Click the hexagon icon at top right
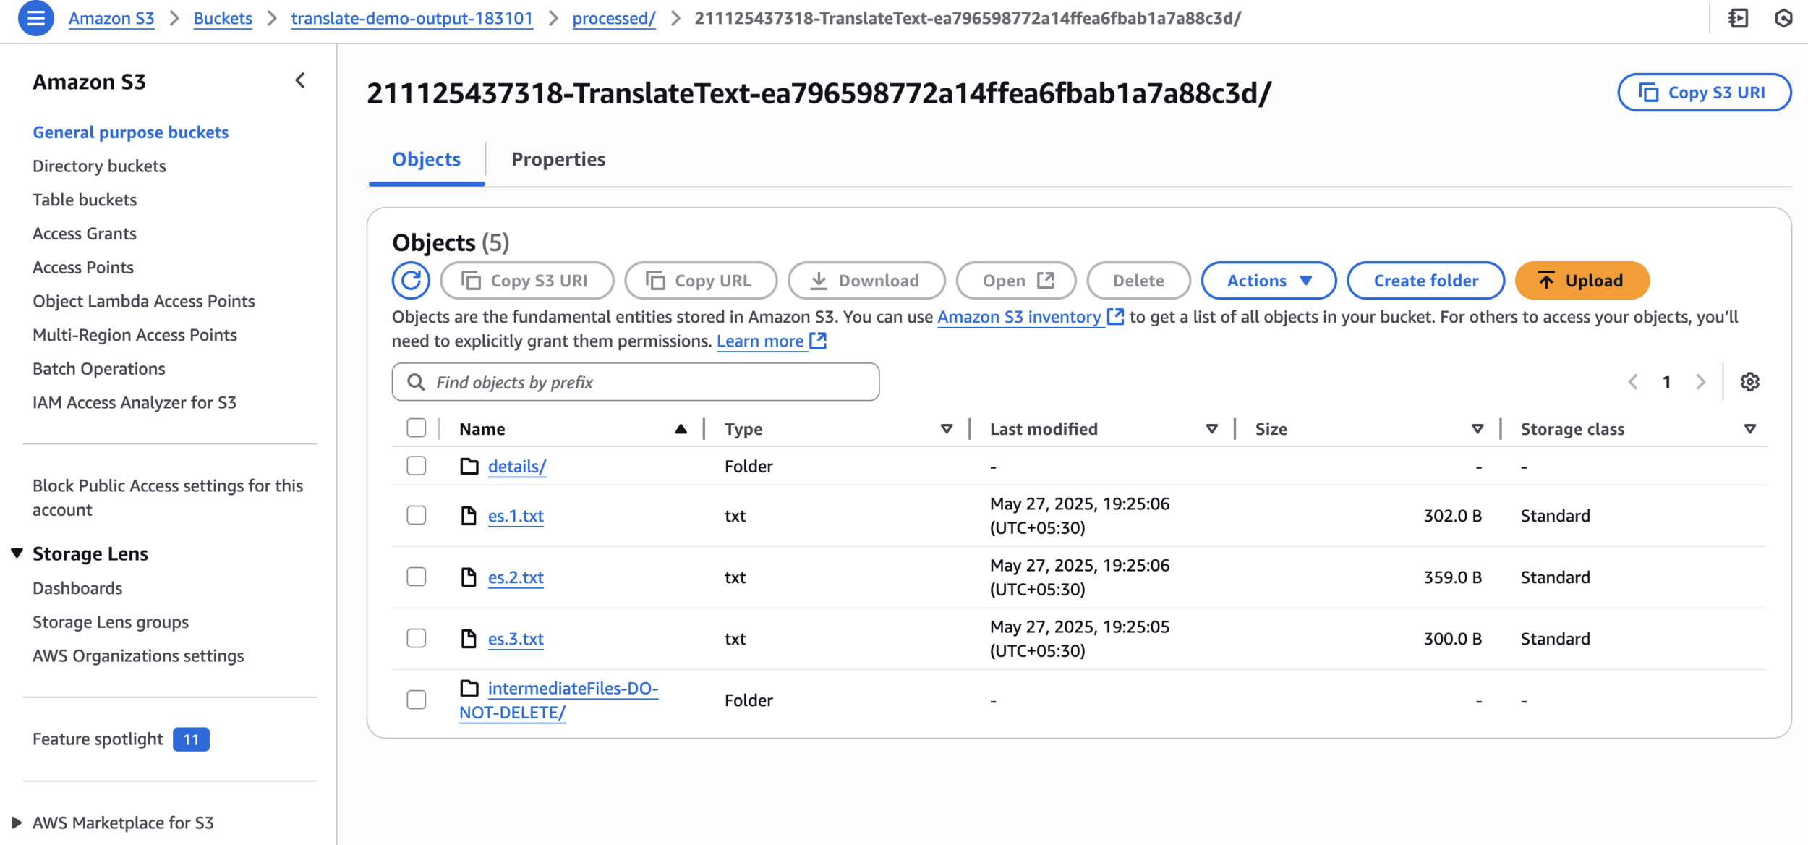Viewport: 1808px width, 845px height. (1783, 18)
